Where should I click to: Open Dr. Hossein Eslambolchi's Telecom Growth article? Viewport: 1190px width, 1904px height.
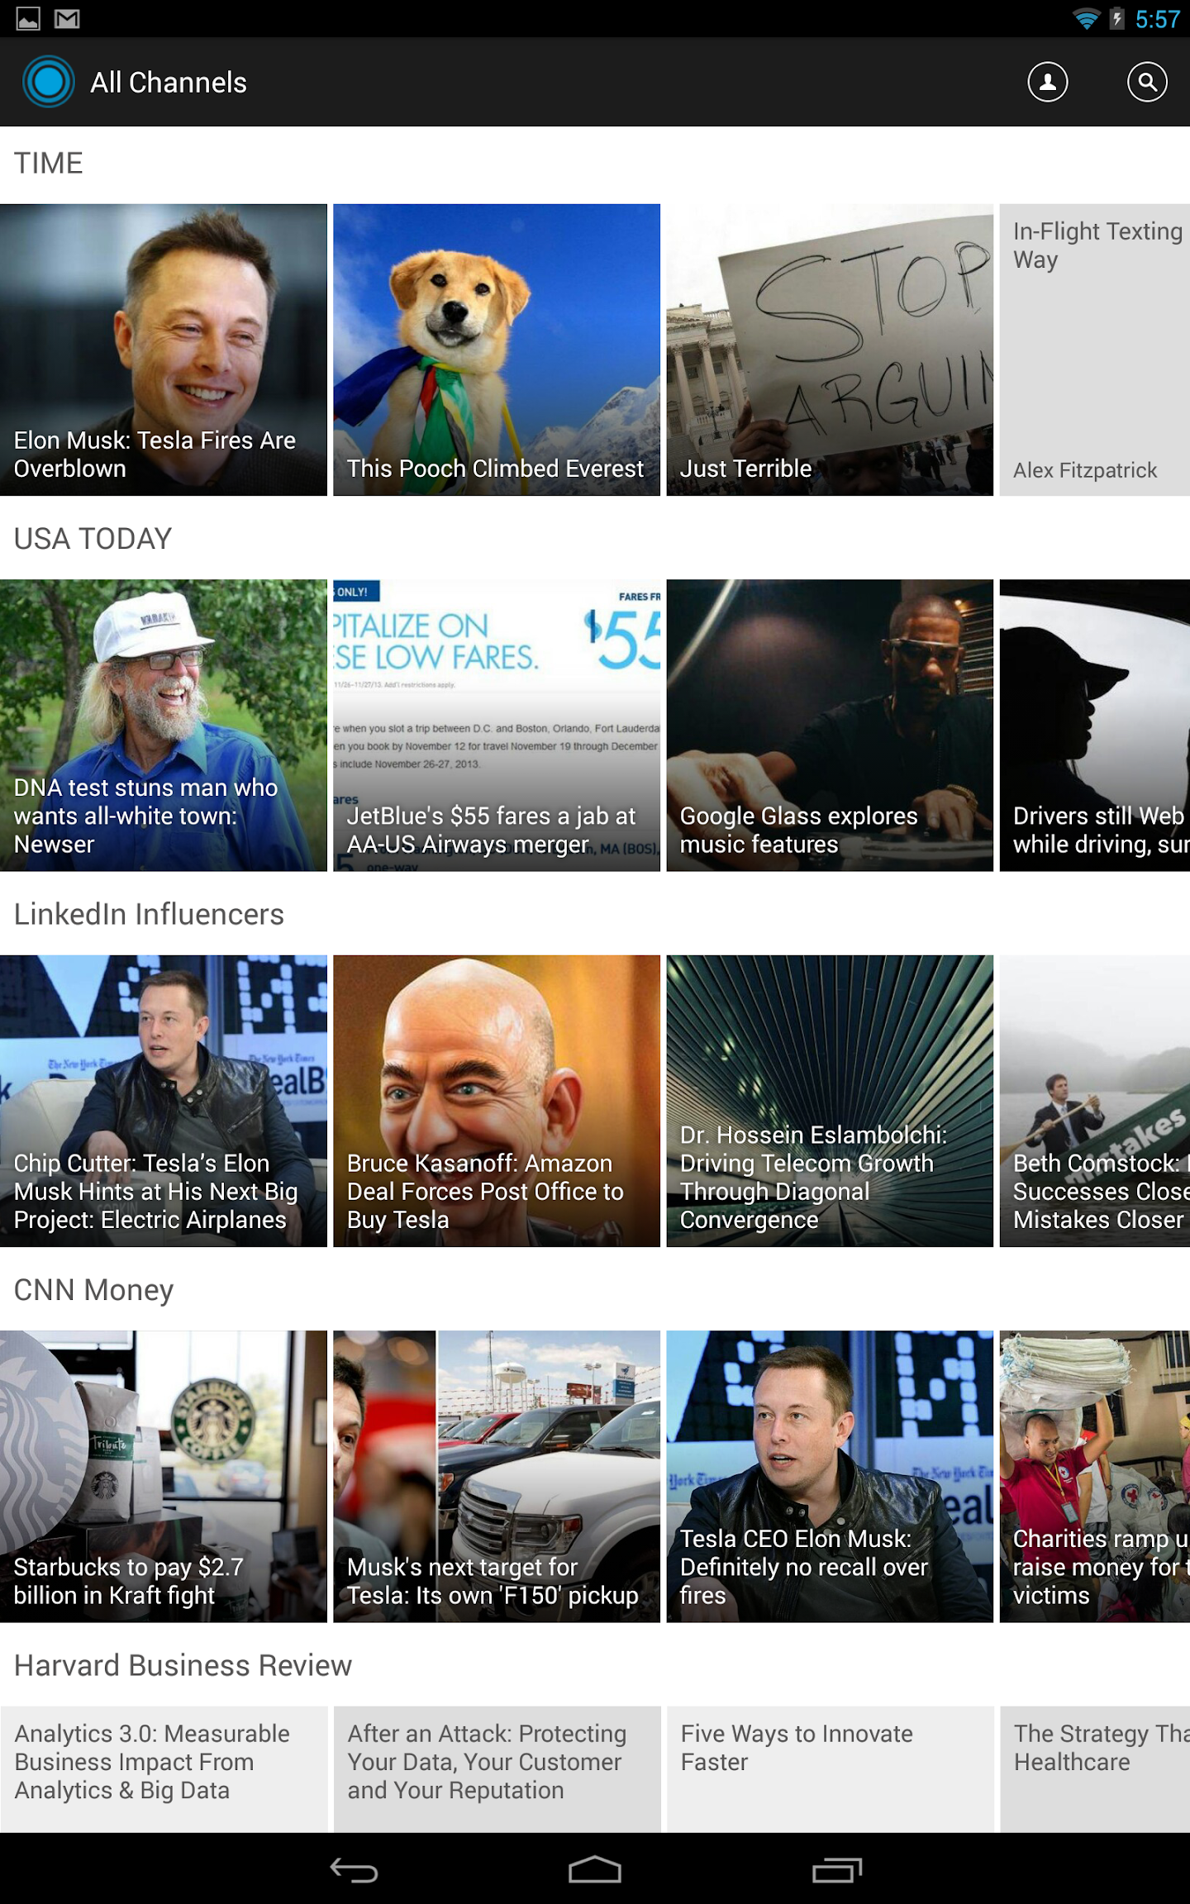click(x=830, y=1101)
